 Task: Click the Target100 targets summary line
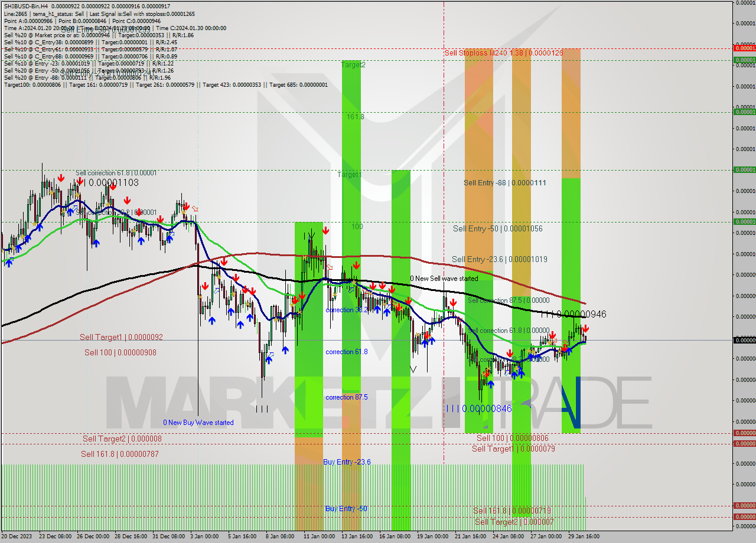point(165,85)
